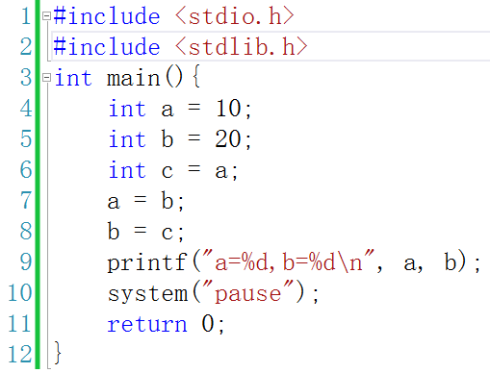Click the <stdlib.h> header text

(x=241, y=47)
